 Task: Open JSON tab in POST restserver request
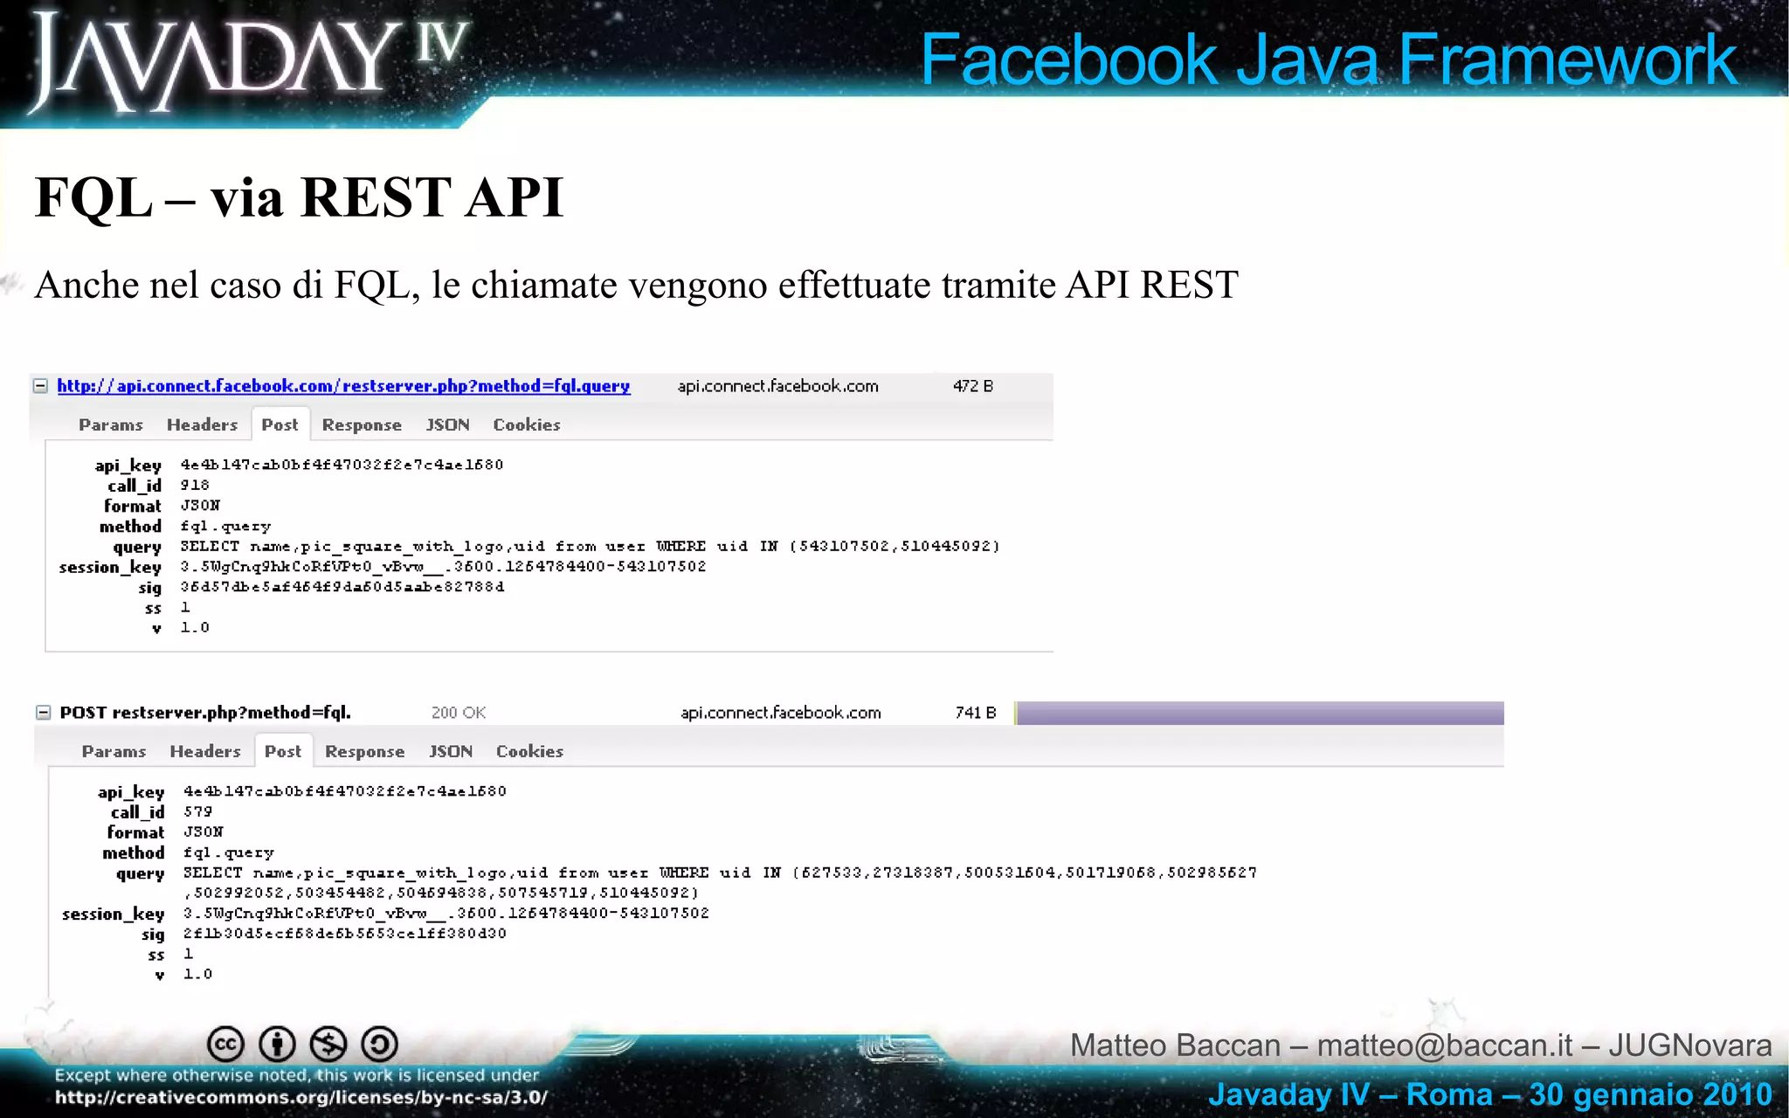coord(451,751)
